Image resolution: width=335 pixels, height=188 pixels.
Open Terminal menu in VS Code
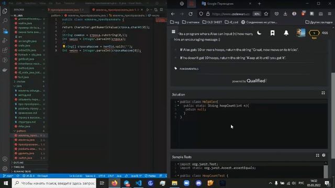(70, 3)
